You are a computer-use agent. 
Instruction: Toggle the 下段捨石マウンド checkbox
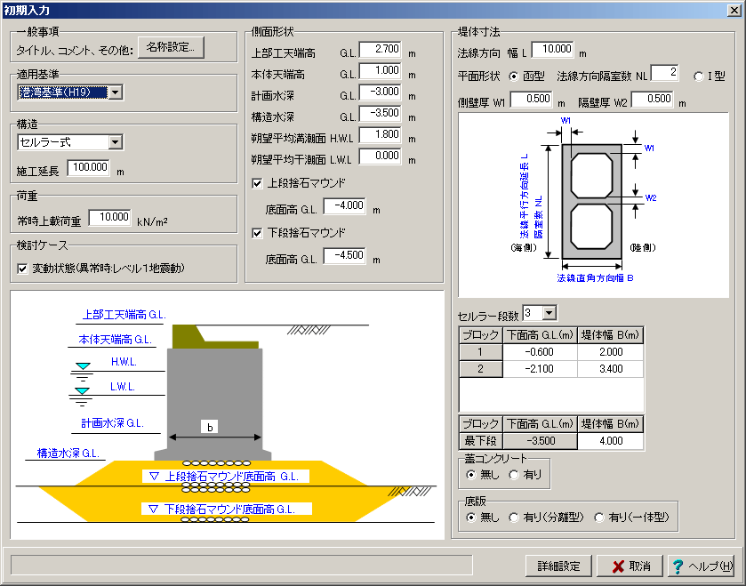(x=258, y=233)
